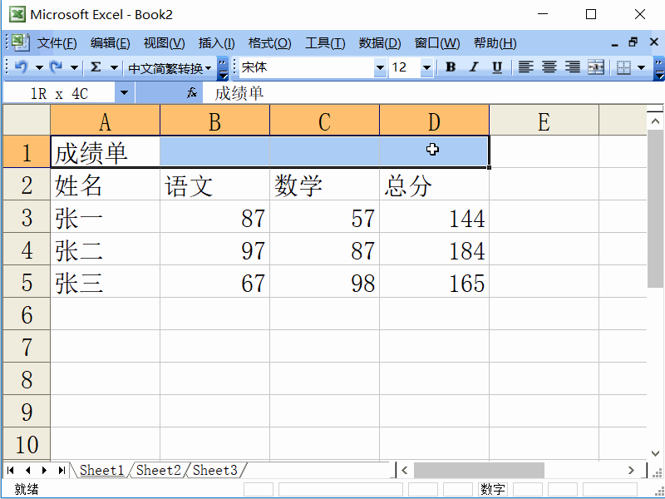Image resolution: width=665 pixels, height=499 pixels.
Task: Click the Name Box showing 1R x 4C
Action: pyautogui.click(x=59, y=93)
